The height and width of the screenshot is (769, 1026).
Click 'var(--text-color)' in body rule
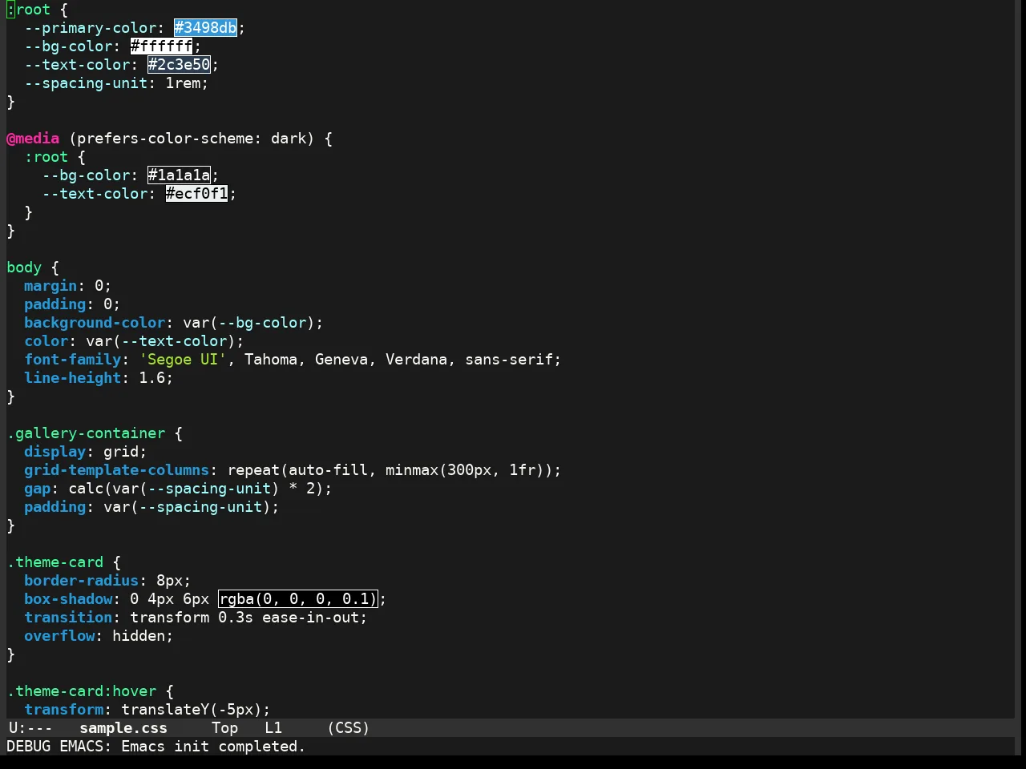[x=161, y=341]
